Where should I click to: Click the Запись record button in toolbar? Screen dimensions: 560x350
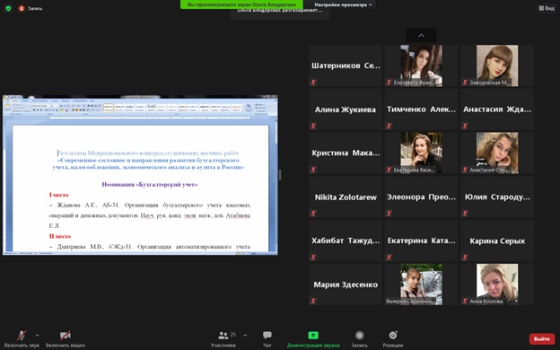(x=359, y=339)
